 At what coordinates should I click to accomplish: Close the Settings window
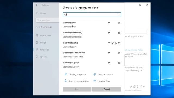[x=147, y=5]
